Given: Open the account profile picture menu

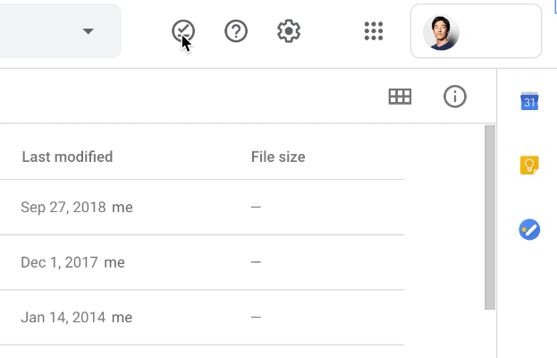Looking at the screenshot, I should 441,32.
